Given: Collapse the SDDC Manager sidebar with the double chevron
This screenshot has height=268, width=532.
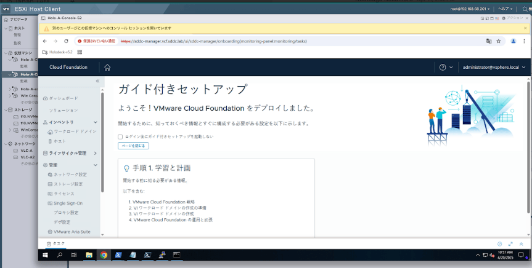Looking at the screenshot, I should point(97,81).
